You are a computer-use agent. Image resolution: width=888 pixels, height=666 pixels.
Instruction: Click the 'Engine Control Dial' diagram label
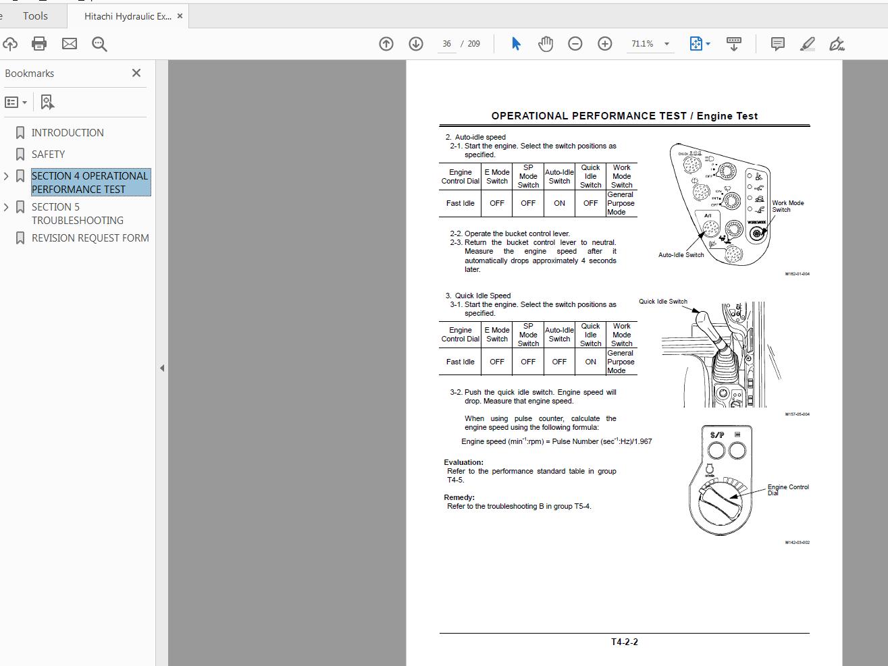788,489
